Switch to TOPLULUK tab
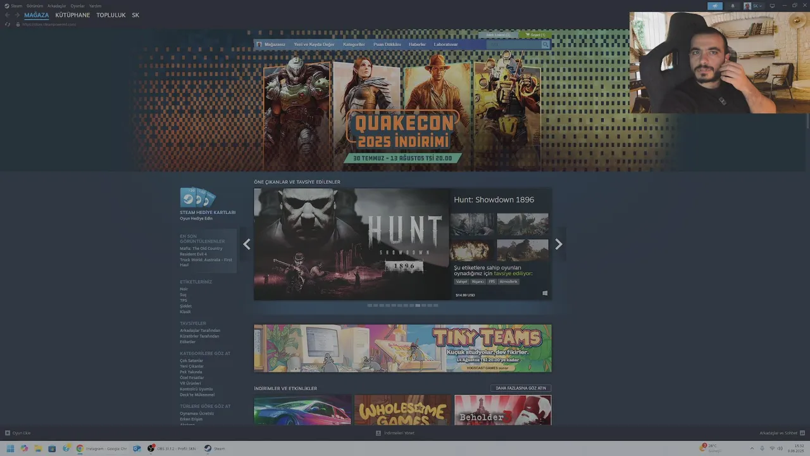 pyautogui.click(x=111, y=15)
